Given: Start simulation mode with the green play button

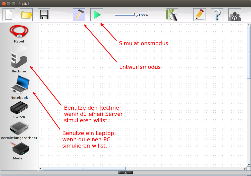Looking at the screenshot, I should point(97,15).
